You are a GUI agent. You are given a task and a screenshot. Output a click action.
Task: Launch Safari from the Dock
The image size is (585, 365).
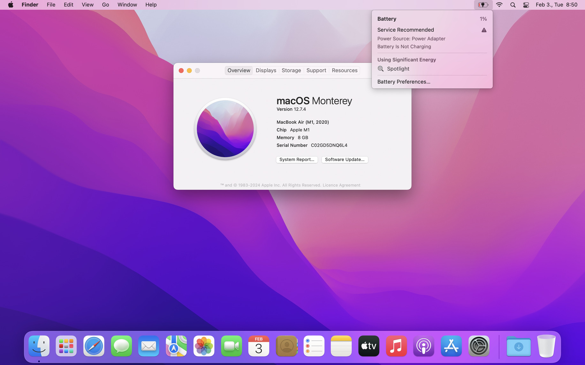point(94,346)
